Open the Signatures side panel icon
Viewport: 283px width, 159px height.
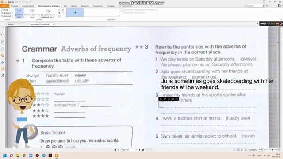click(x=3, y=76)
